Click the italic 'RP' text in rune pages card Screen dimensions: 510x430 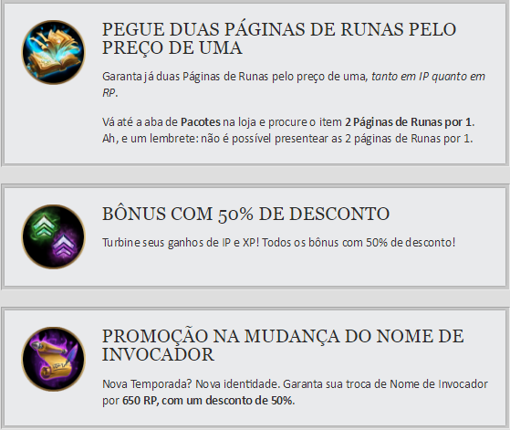pyautogui.click(x=109, y=93)
